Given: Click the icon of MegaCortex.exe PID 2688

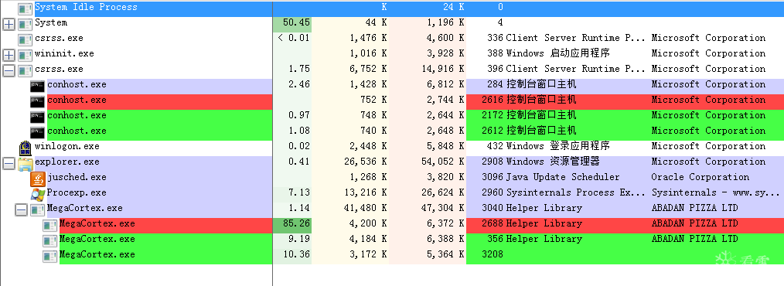Looking at the screenshot, I should [x=49, y=225].
